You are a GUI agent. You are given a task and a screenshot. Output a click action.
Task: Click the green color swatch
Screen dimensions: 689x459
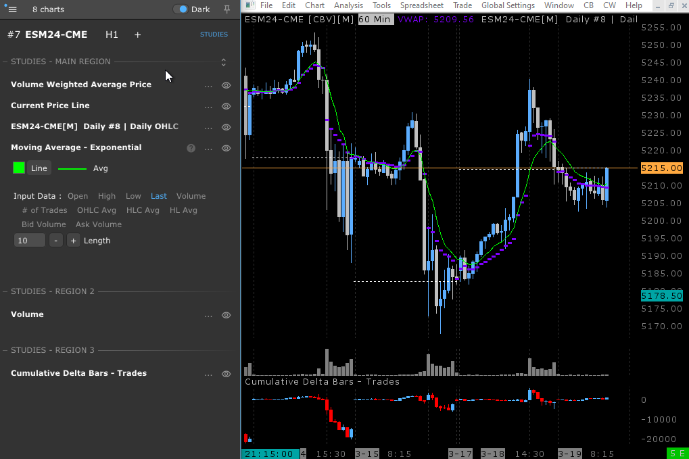(19, 168)
